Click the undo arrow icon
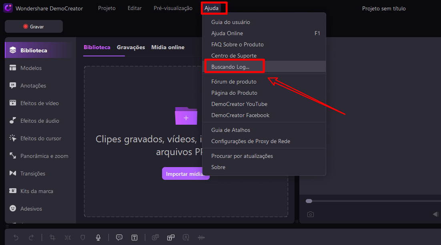Image resolution: width=441 pixels, height=245 pixels. [x=16, y=237]
